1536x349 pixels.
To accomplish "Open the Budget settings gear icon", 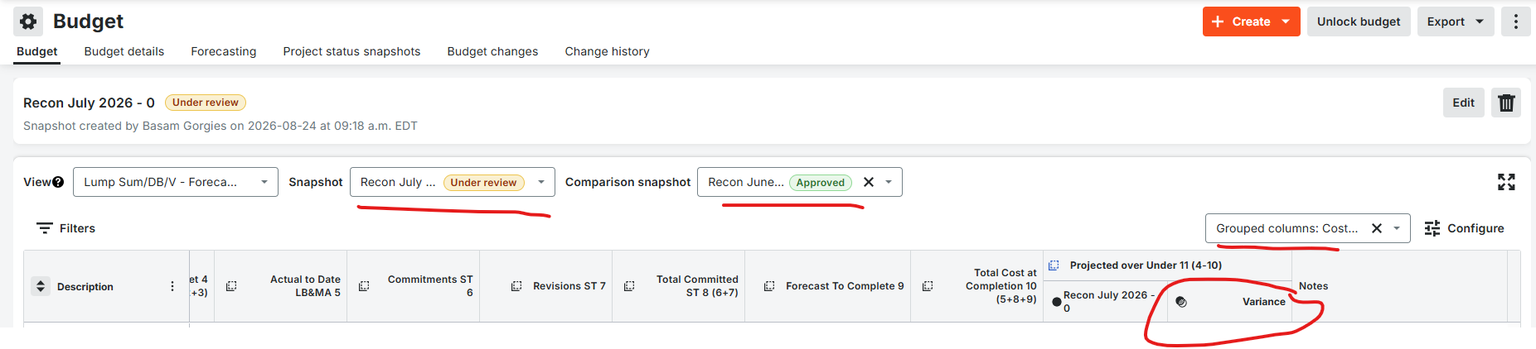I will [x=28, y=22].
